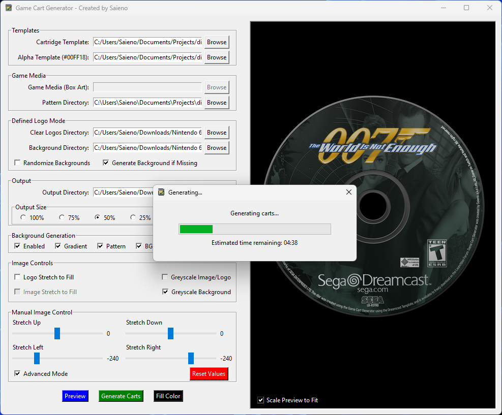Close the Game Cart Generator window
This screenshot has width=502, height=415.
489,8
